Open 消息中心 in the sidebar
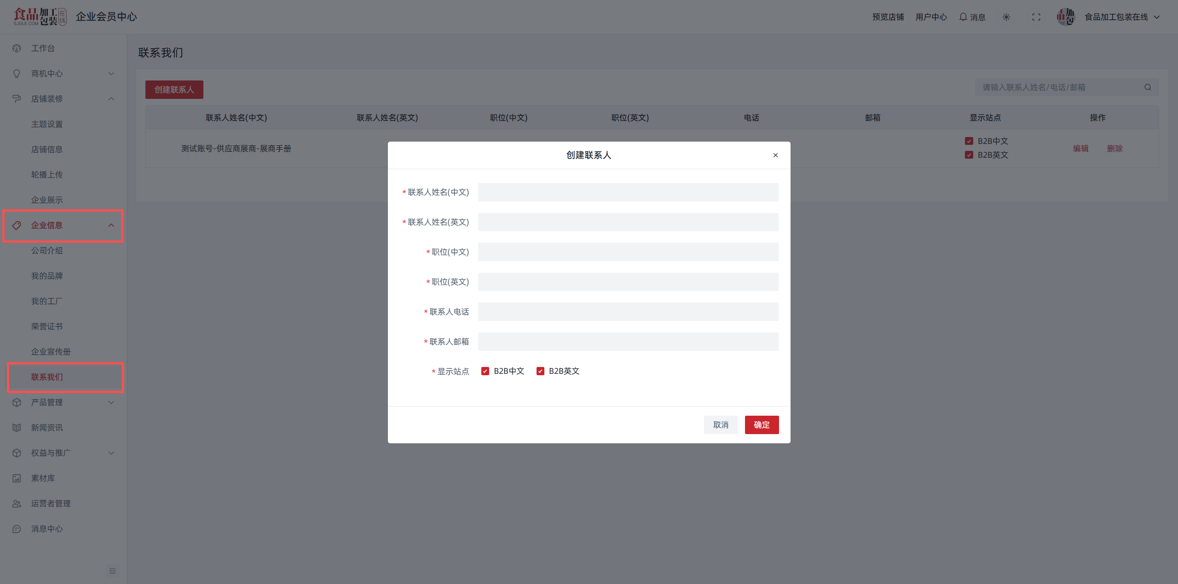The height and width of the screenshot is (584, 1178). tap(47, 529)
